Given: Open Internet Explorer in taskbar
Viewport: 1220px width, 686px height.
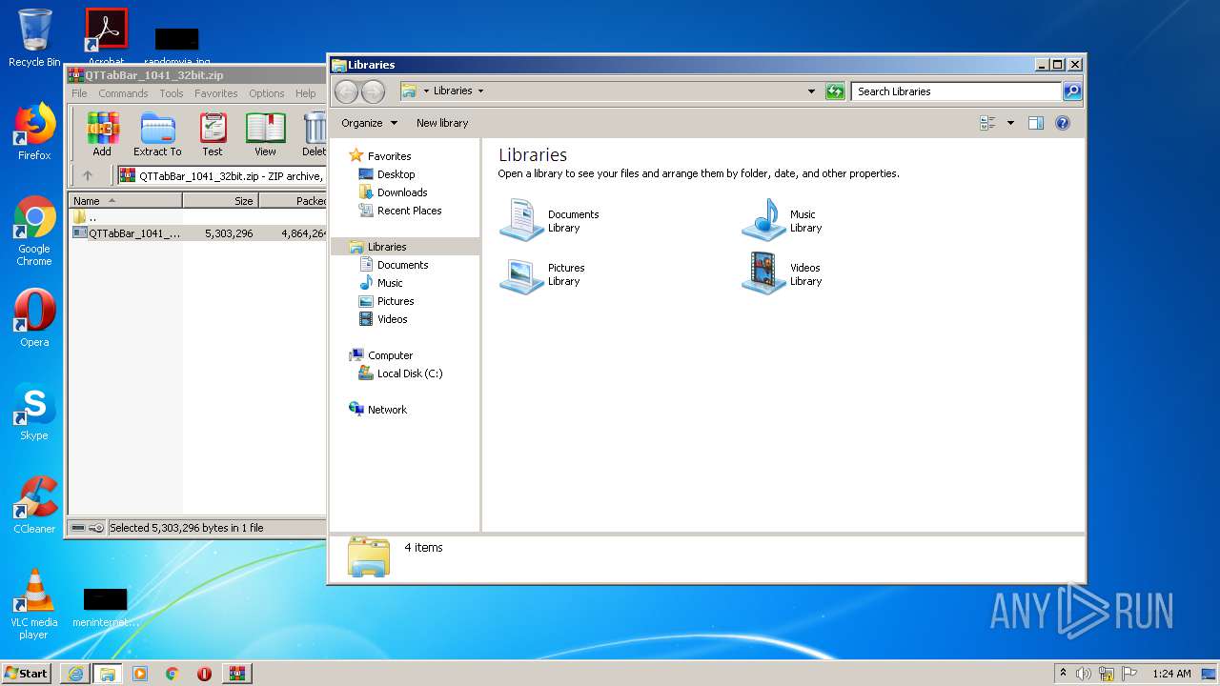Looking at the screenshot, I should coord(75,674).
